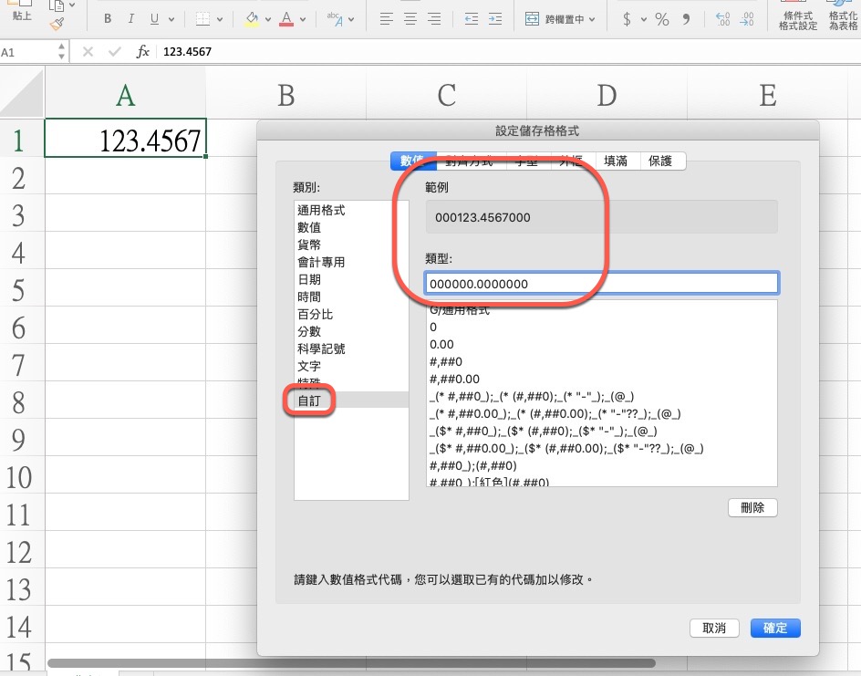Click the decrease indent icon
The height and width of the screenshot is (676, 861).
click(471, 19)
